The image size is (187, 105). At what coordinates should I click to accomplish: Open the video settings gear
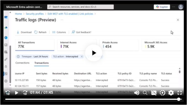[x=171, y=93]
